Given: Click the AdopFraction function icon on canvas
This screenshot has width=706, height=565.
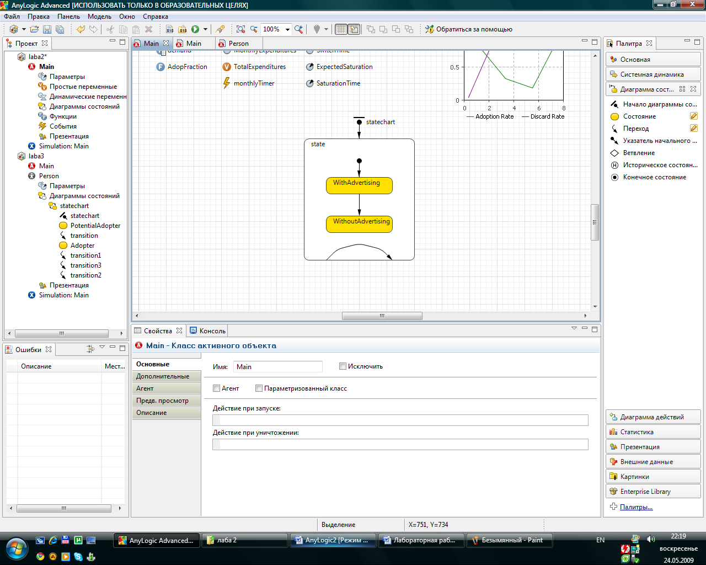Looking at the screenshot, I should [161, 67].
